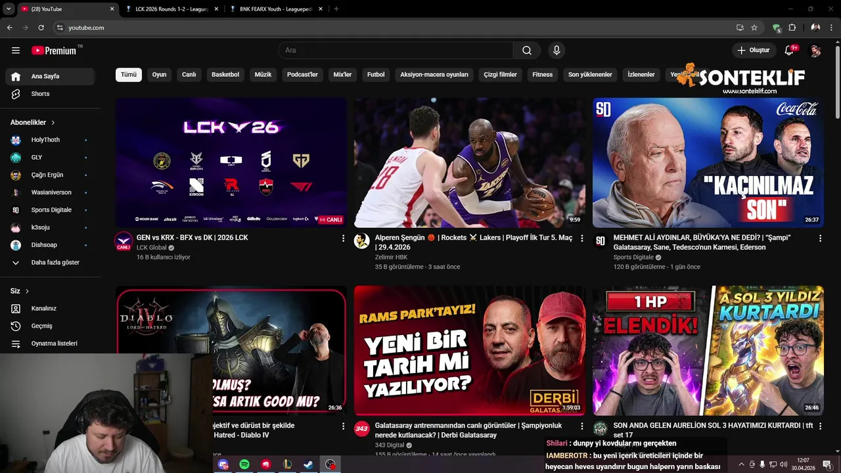Open Galatasaray antrenmanından canlı görüntüler title
The width and height of the screenshot is (841, 473).
(x=468, y=430)
